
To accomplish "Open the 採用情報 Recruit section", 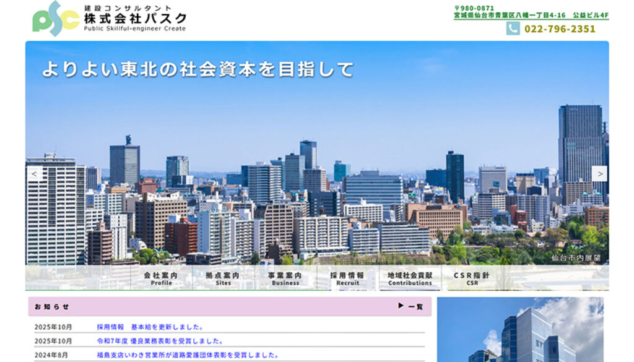I will [347, 278].
